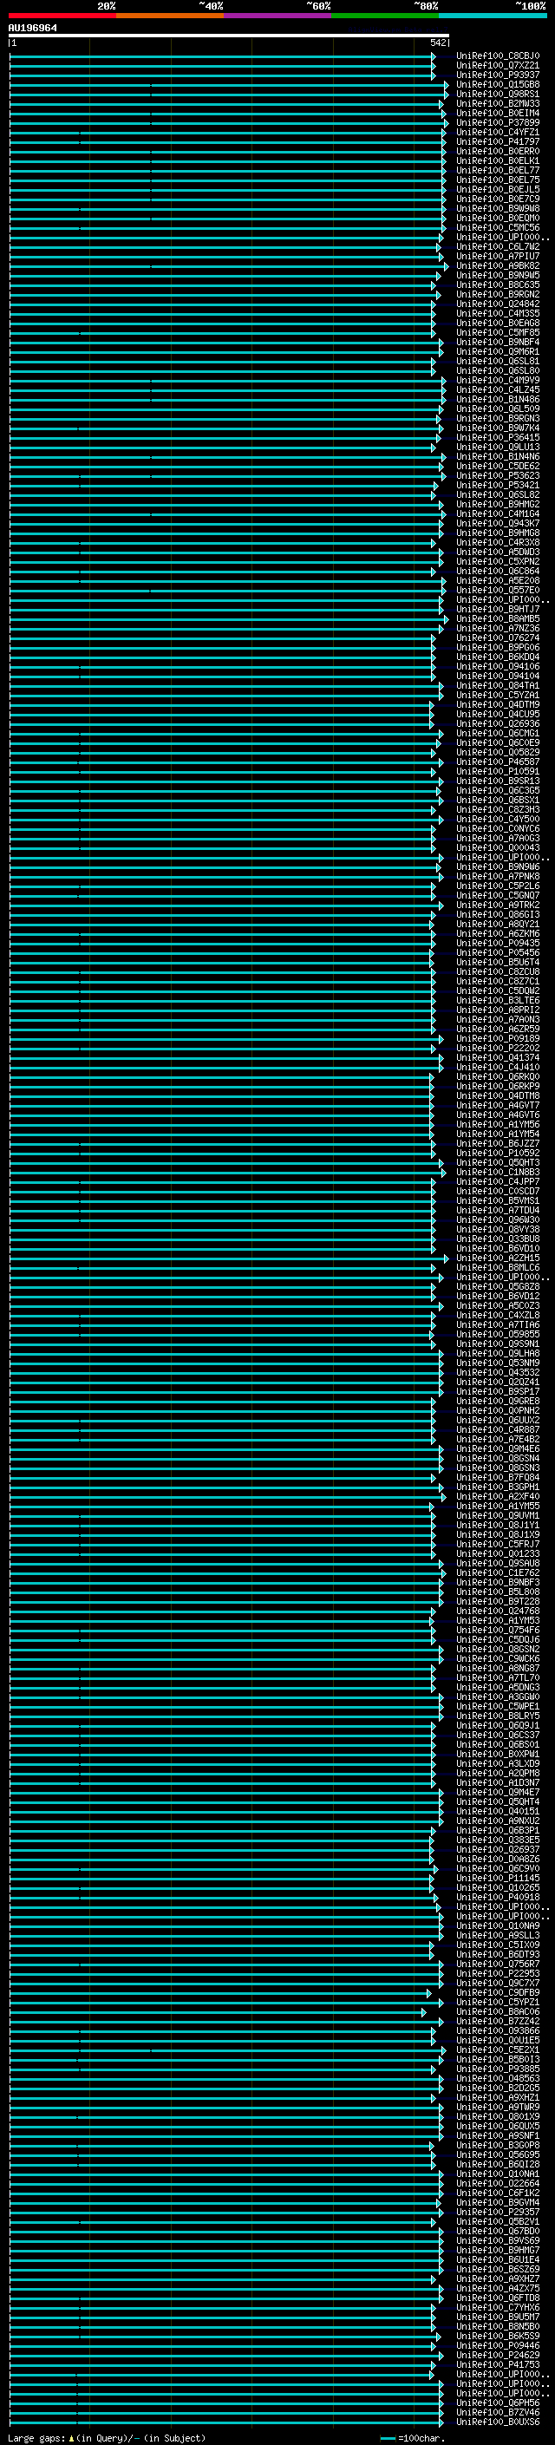Open hit UniRef100_C1N8B3
This screenshot has width=555, height=2445.
(x=498, y=1171)
